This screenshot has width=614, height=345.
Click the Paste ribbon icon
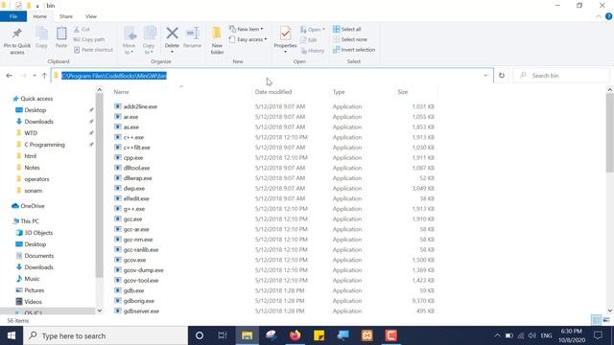(61, 34)
